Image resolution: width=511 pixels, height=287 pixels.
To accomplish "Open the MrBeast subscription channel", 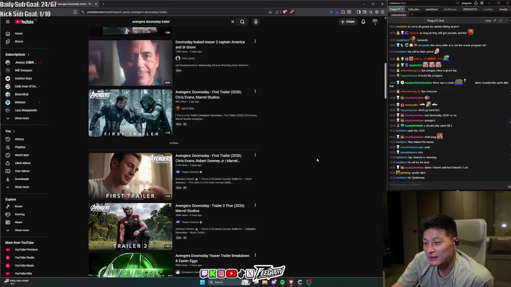I will click(x=20, y=102).
